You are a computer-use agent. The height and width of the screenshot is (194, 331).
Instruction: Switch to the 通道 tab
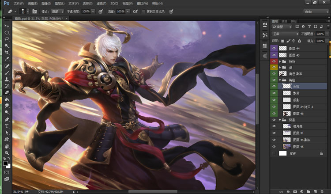284,21
